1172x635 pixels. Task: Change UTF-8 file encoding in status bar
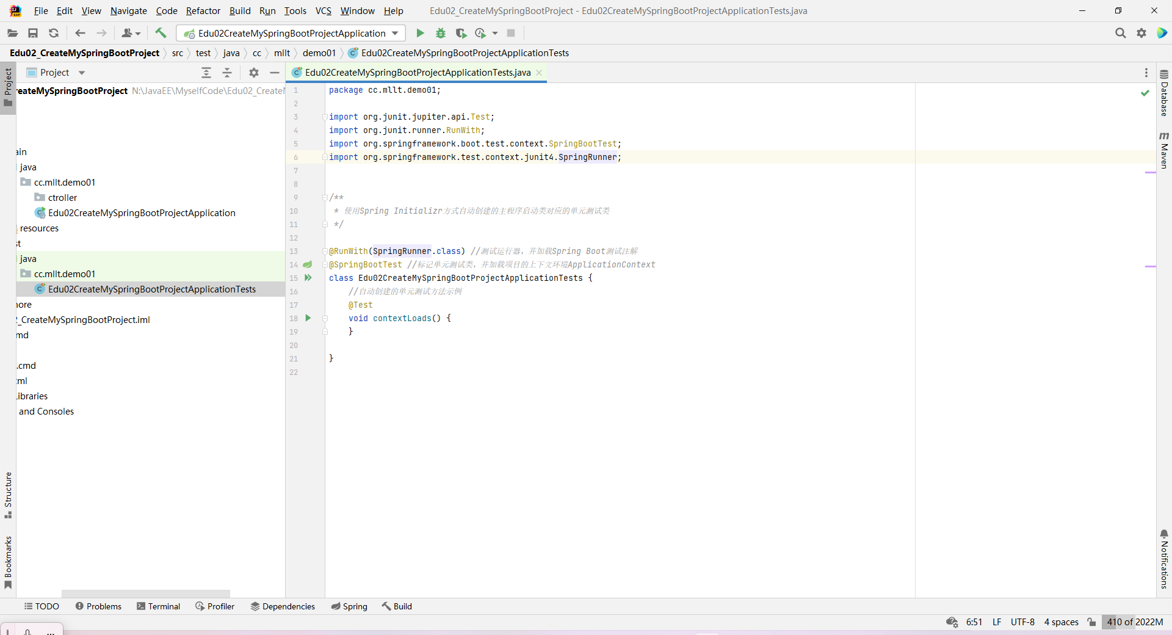click(x=1022, y=622)
